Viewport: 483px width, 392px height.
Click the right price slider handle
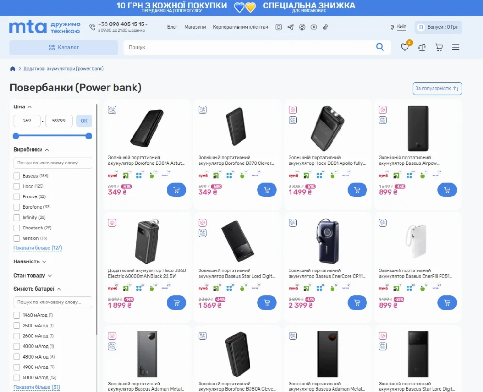89,136
